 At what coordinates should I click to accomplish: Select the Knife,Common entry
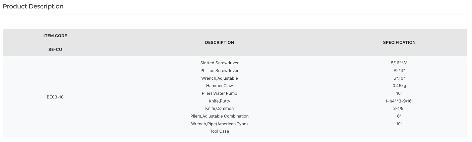click(x=220, y=109)
